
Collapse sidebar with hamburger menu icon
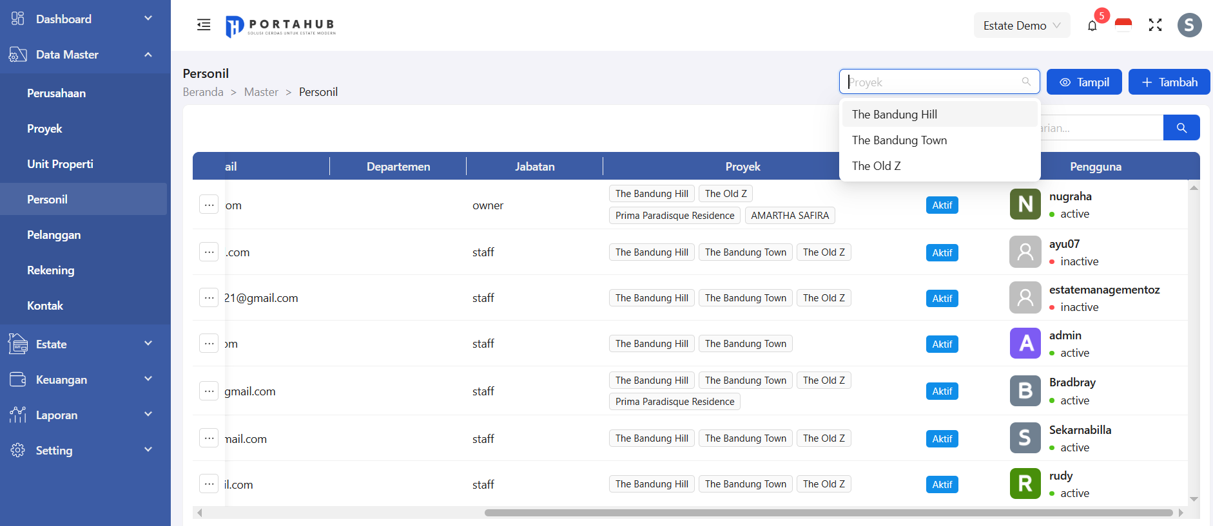(204, 25)
